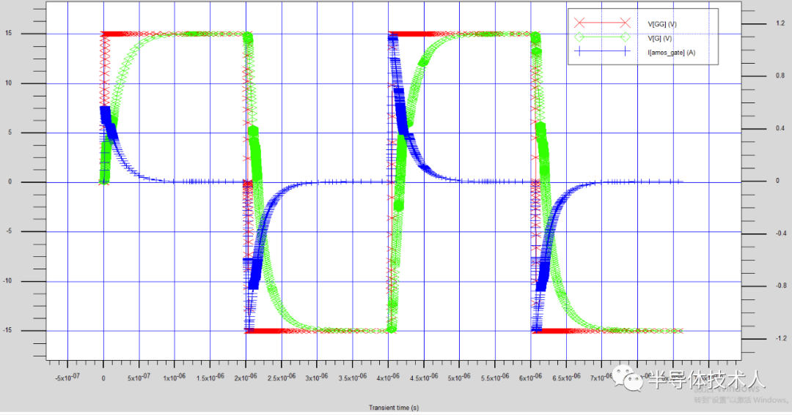Click the red V[GG] legend line sample

602,23
